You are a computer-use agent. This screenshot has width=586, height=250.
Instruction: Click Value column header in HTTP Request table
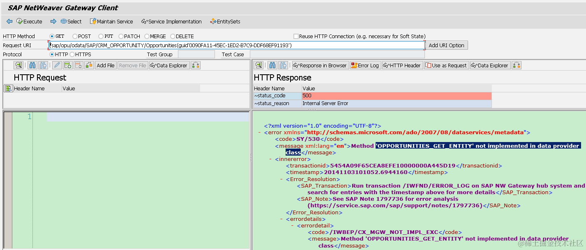tap(131, 88)
